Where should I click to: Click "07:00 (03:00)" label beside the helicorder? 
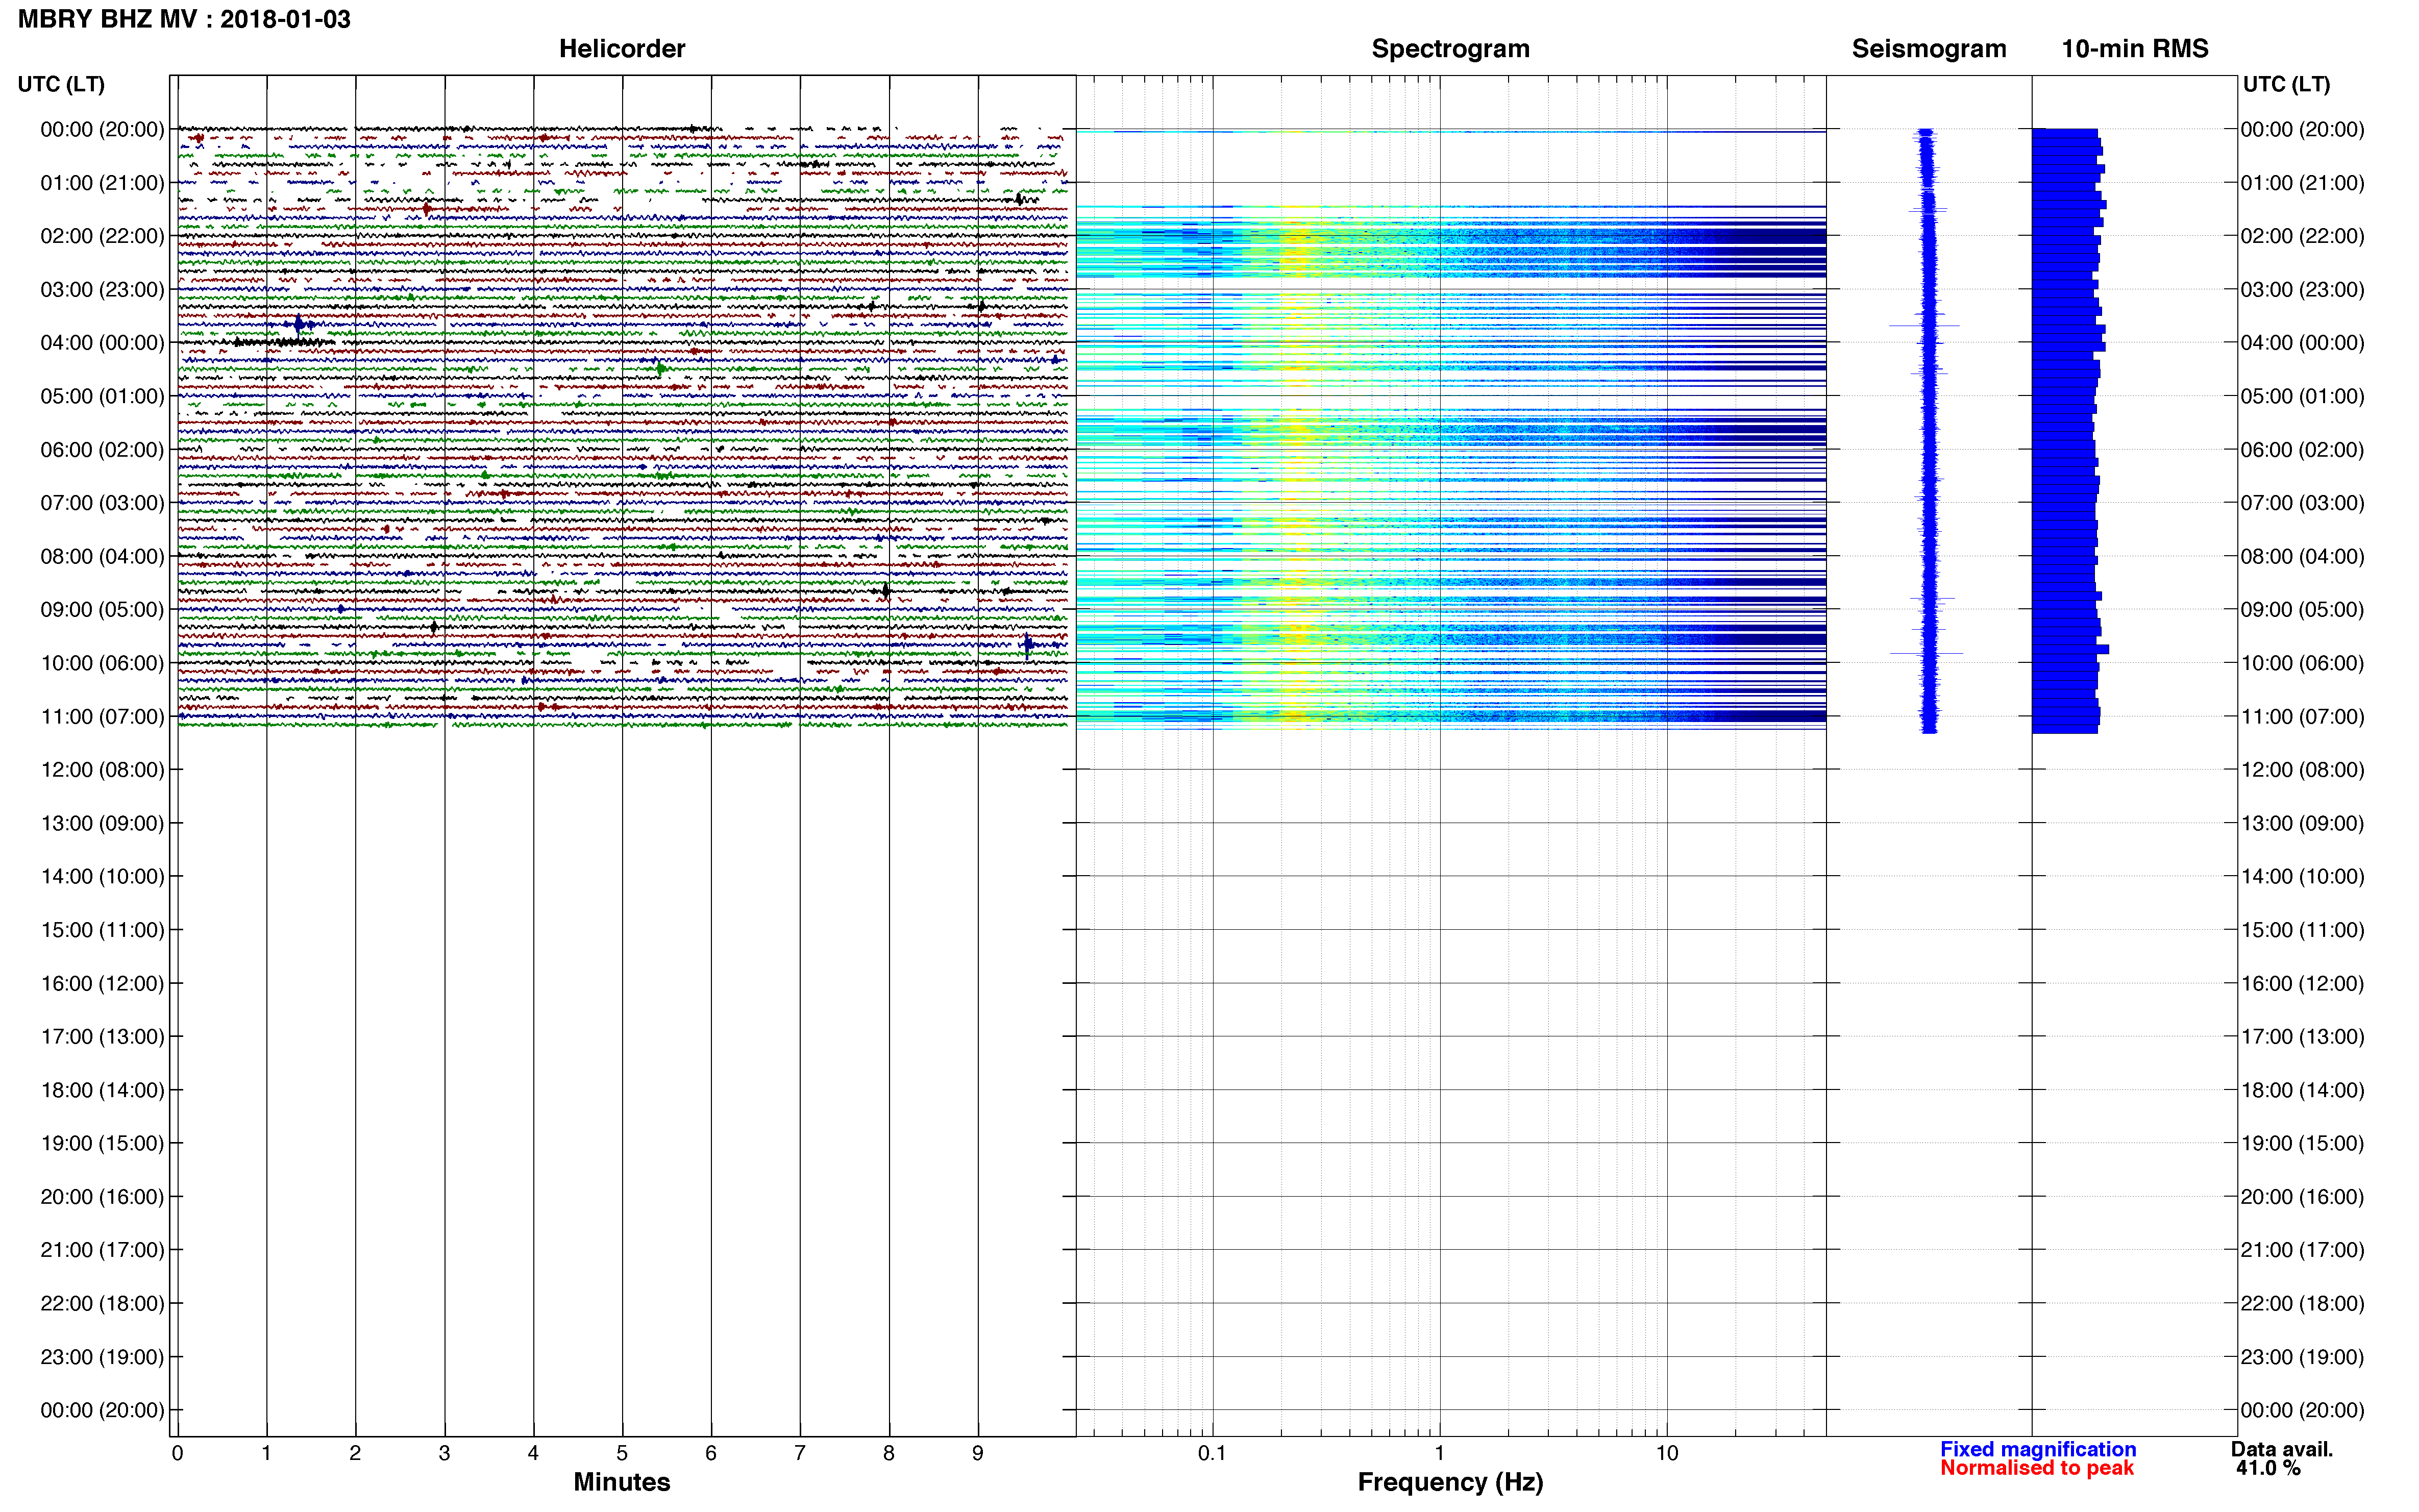[102, 503]
